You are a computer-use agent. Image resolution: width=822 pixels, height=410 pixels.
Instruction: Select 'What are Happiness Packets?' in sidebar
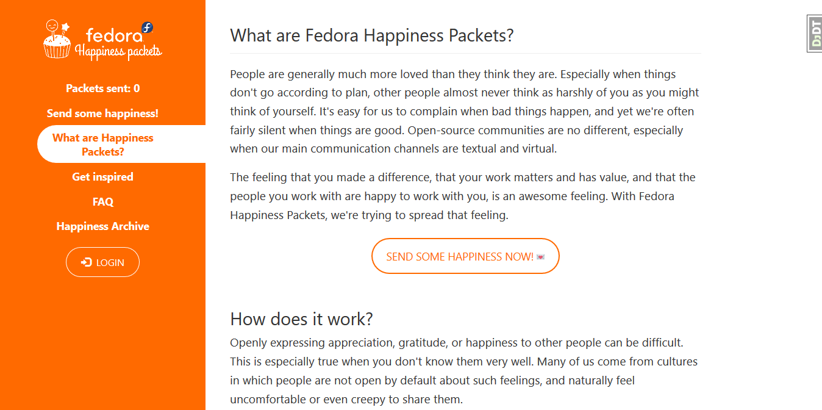click(102, 145)
